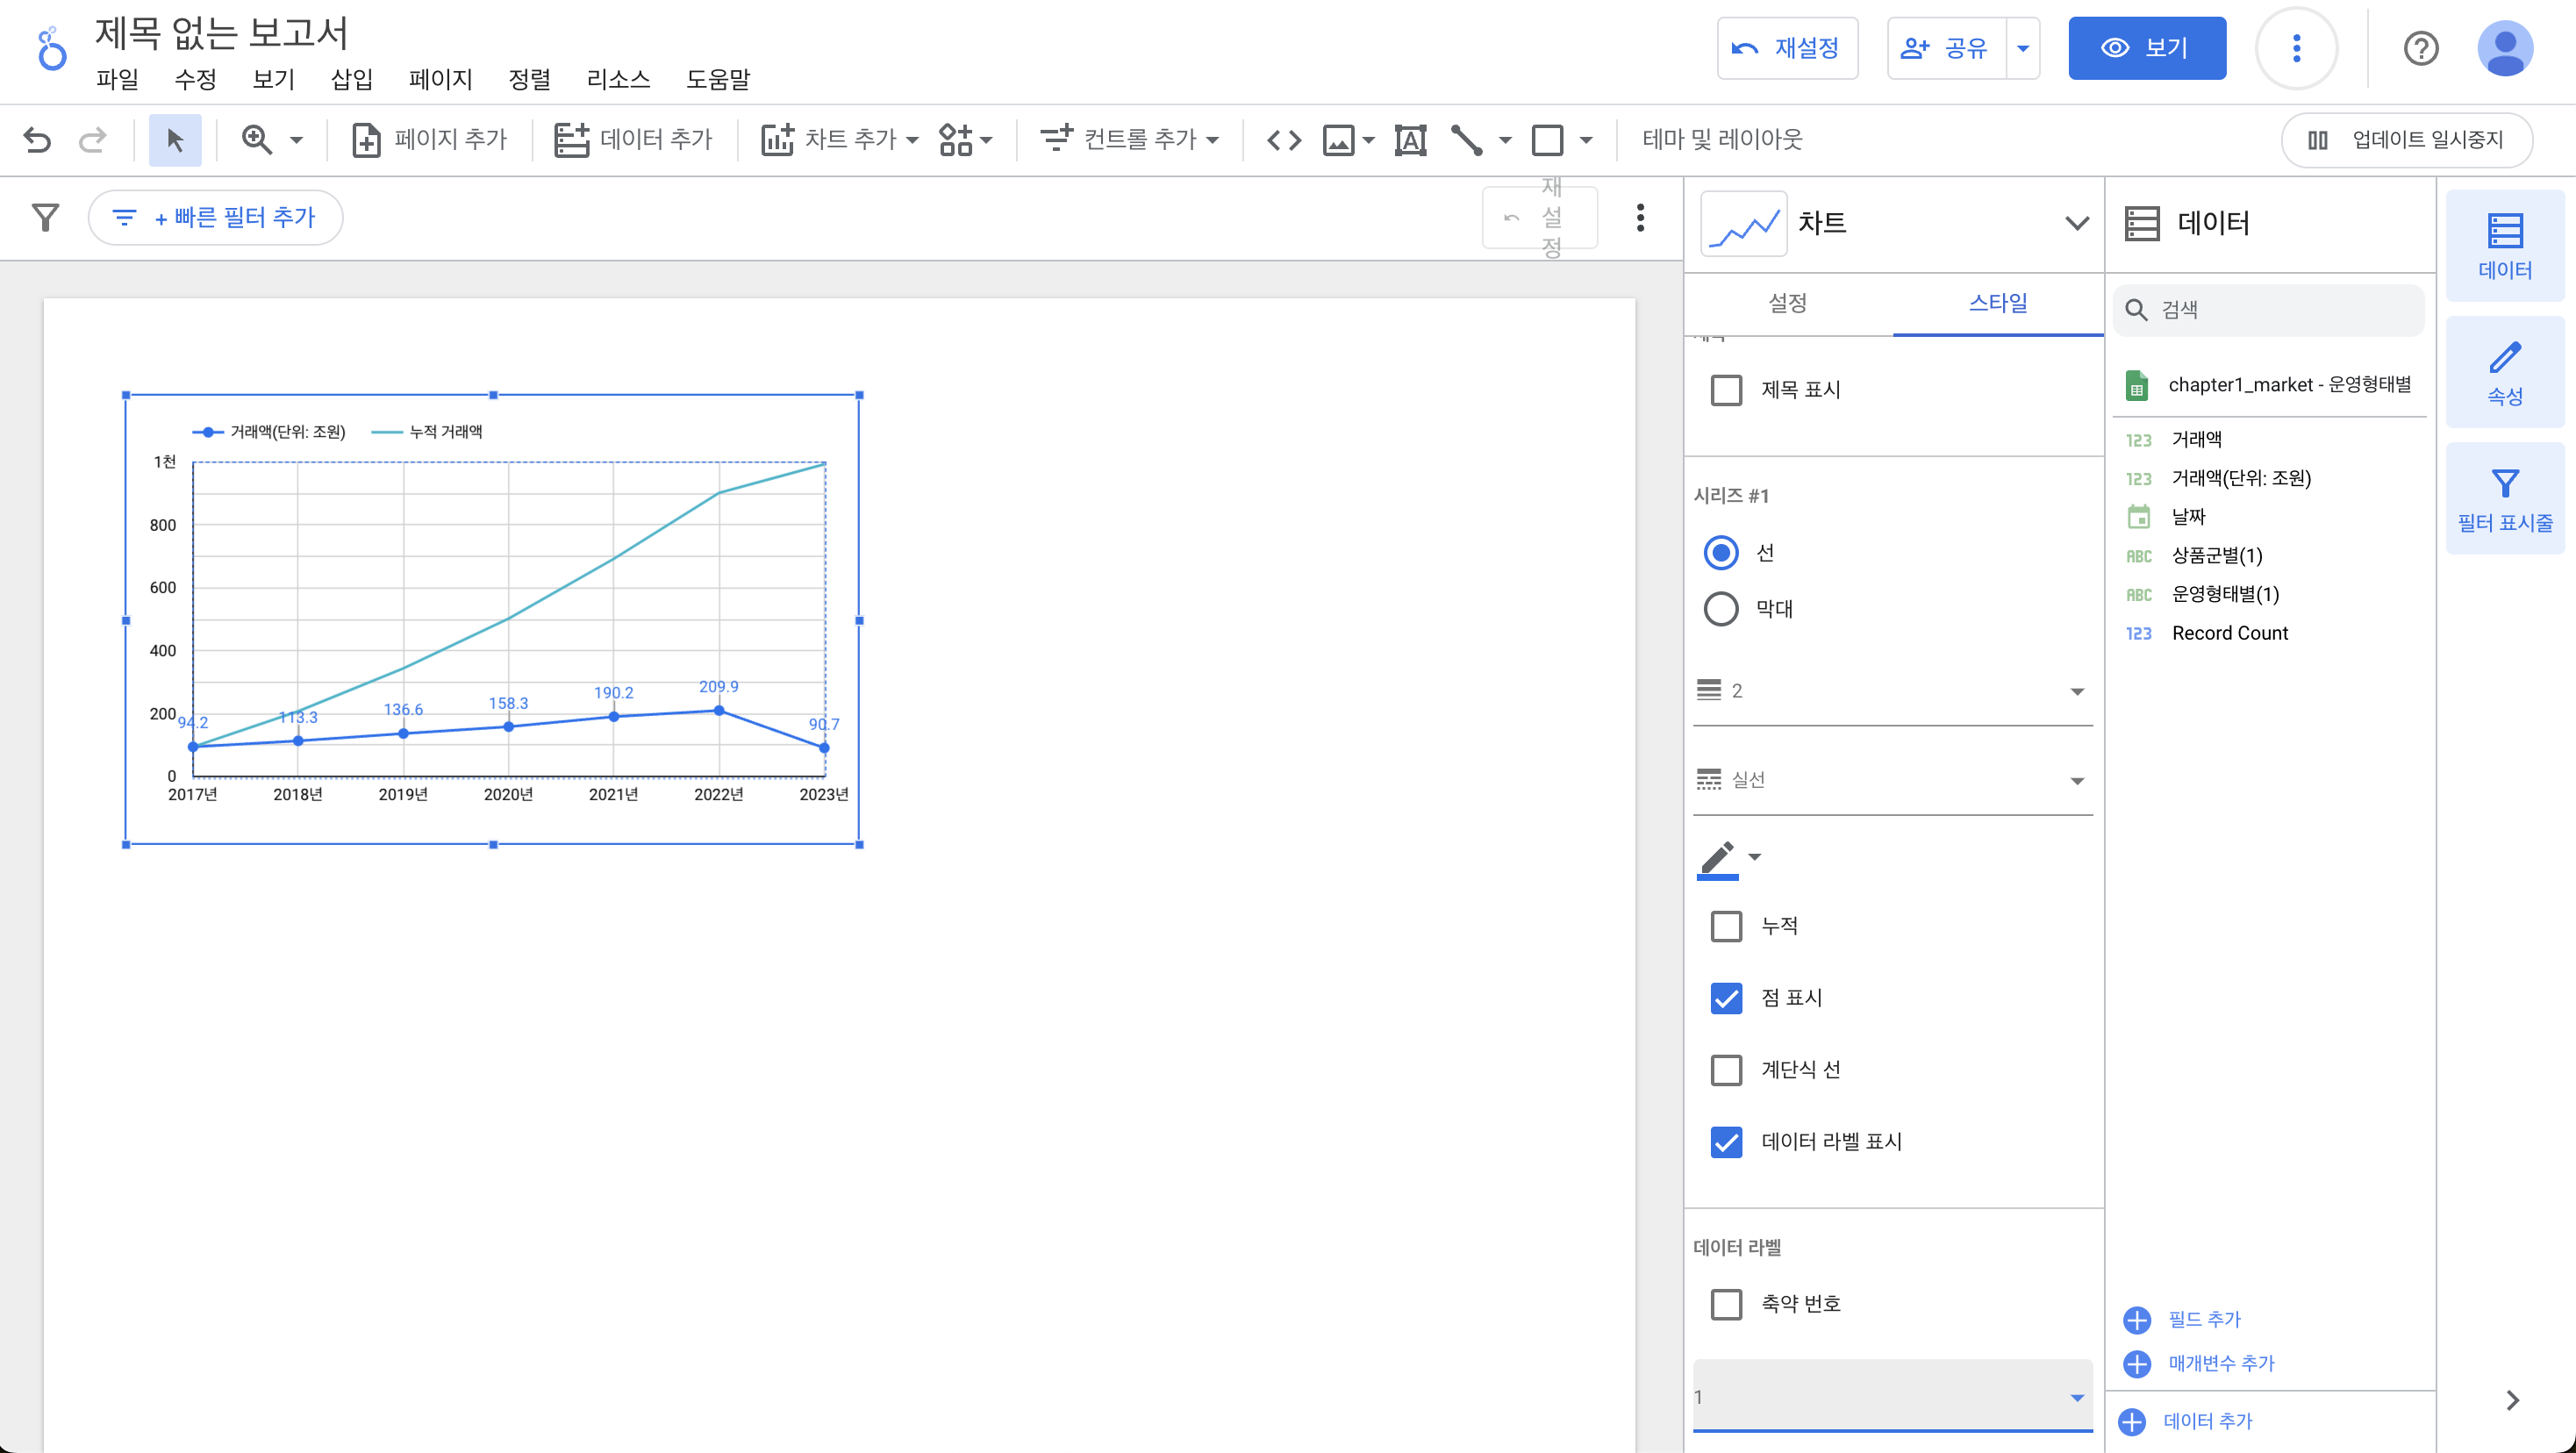
Task: Switch to the 설정 tab
Action: 1787,303
